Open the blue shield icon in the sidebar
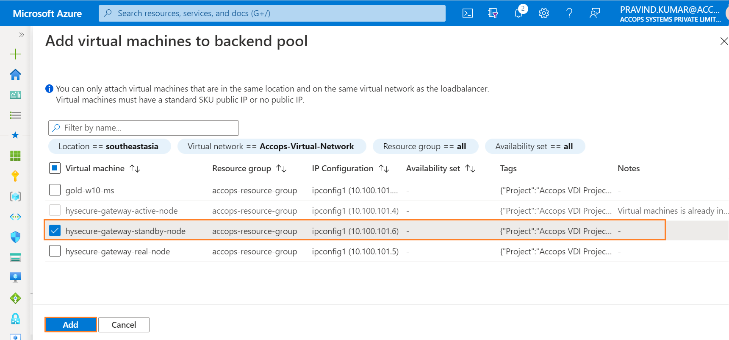This screenshot has height=340, width=729. [x=15, y=237]
